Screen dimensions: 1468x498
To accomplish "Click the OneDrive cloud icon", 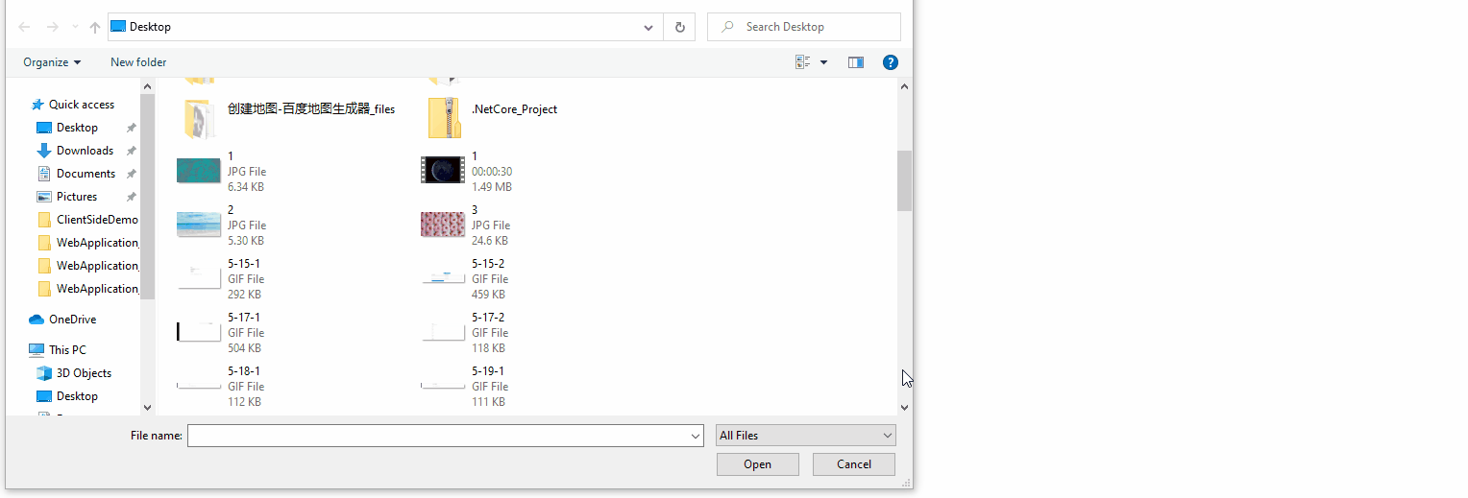I will coord(37,320).
